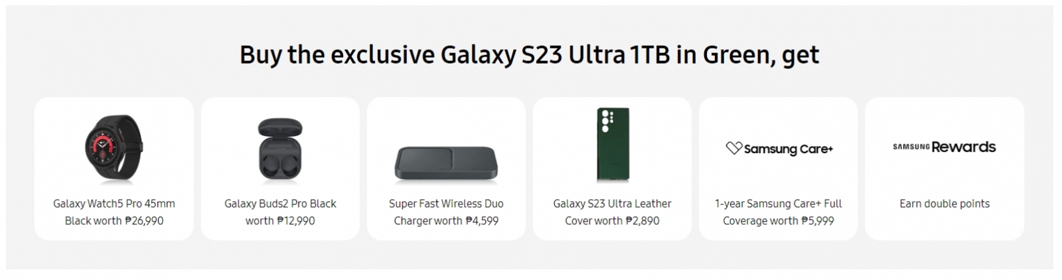1062x280 pixels.
Task: Click the Galaxy Buds2 Pro Black label
Action: (x=280, y=204)
